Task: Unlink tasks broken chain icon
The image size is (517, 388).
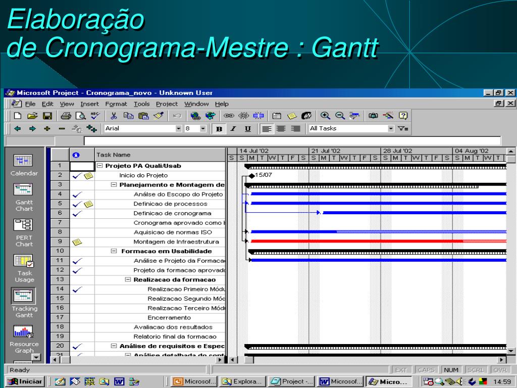Action: [244, 116]
